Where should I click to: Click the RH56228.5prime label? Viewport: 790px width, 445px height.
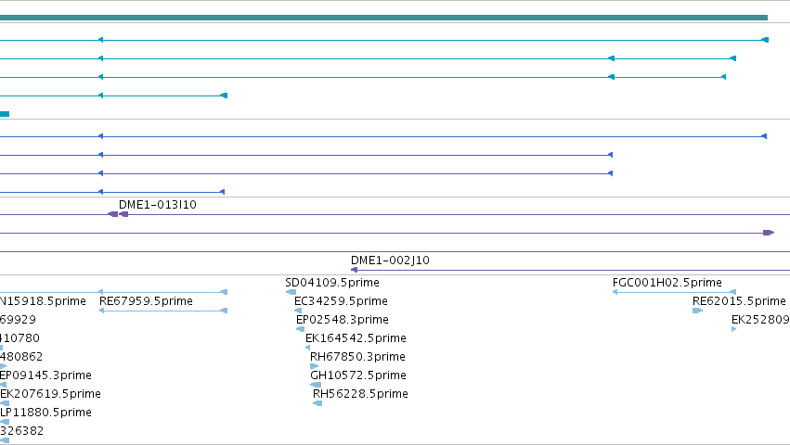361,394
